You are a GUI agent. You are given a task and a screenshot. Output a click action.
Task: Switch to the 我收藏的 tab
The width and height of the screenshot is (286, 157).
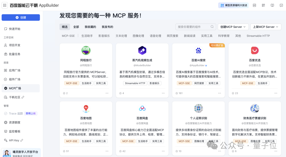[x=90, y=27]
